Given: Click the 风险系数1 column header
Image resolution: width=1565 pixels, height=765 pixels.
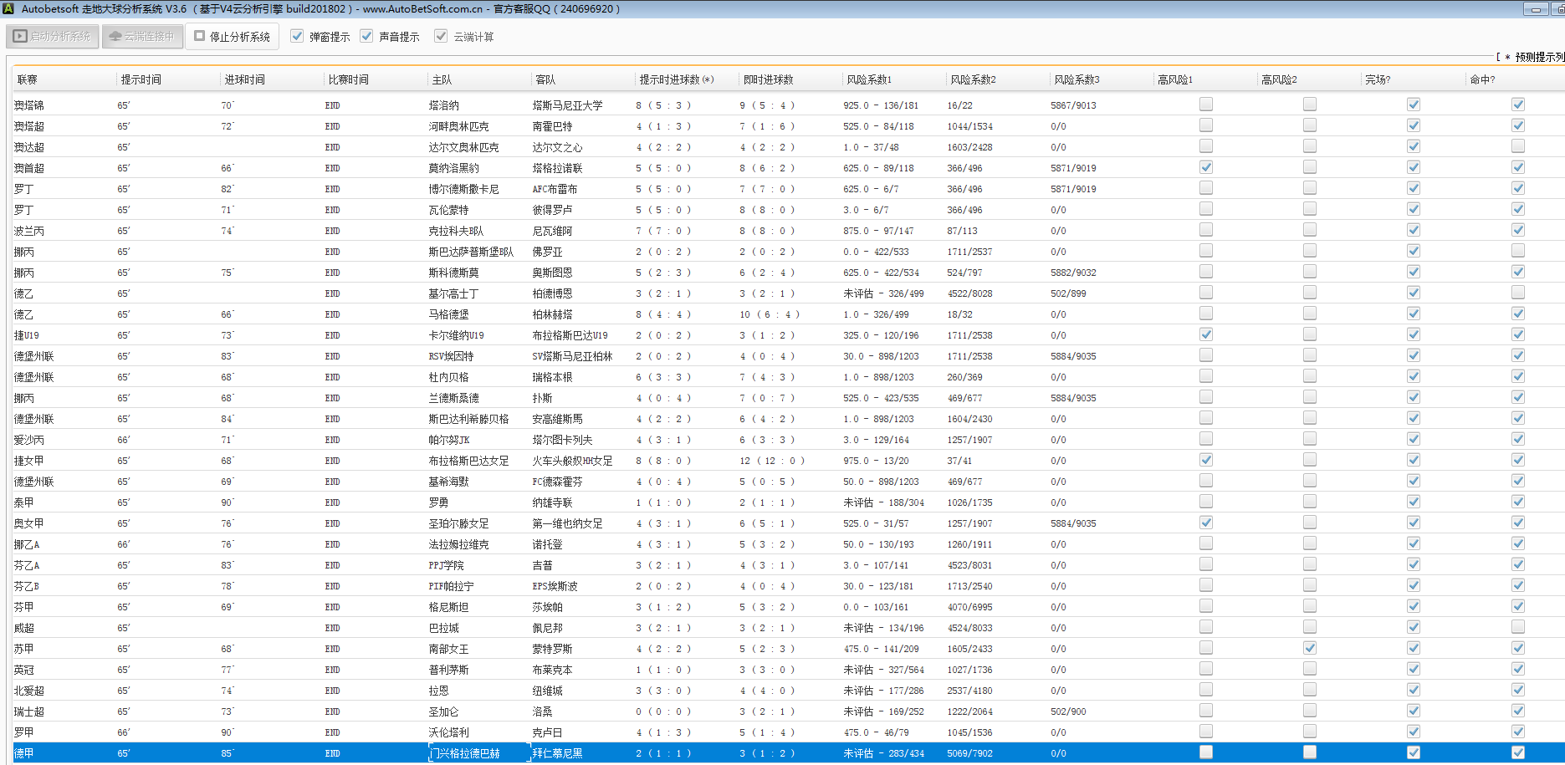Looking at the screenshot, I should tap(868, 79).
